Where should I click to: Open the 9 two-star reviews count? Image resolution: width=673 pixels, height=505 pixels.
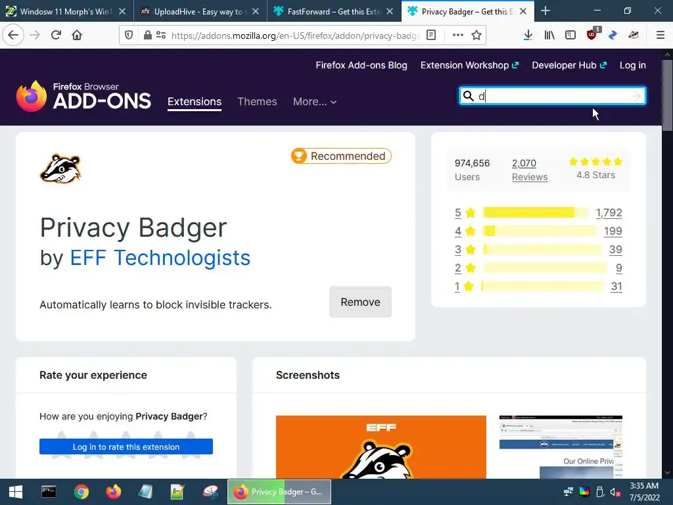[x=618, y=268]
